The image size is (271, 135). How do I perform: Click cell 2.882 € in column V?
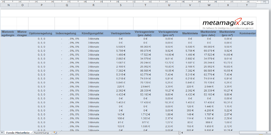(190, 58)
